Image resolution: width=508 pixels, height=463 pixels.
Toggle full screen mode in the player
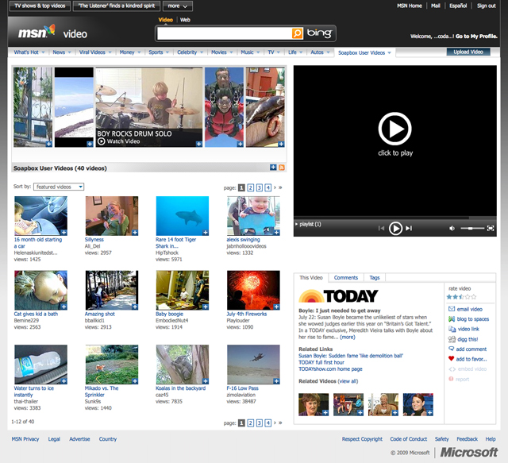click(x=491, y=228)
